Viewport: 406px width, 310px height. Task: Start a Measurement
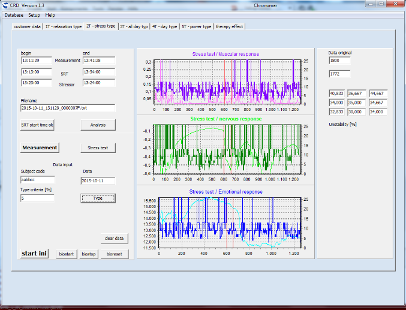(40, 148)
